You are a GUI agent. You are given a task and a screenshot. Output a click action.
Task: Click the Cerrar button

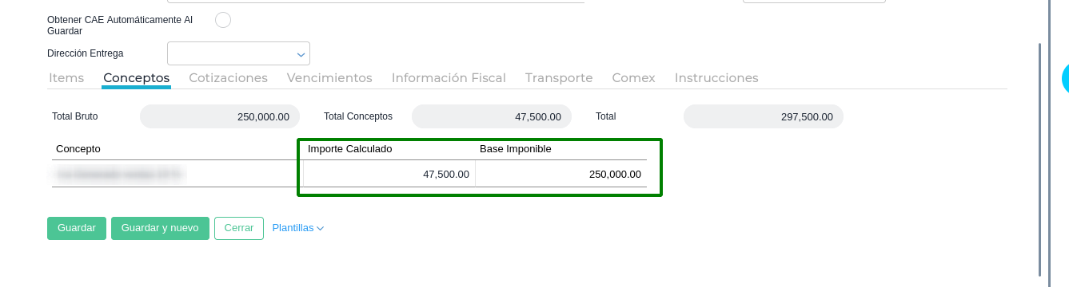click(x=239, y=228)
